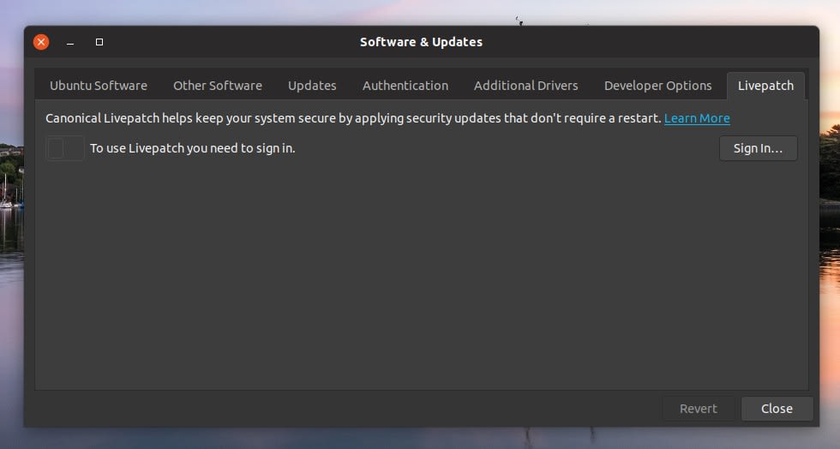Open the Other Software tab
Image resolution: width=840 pixels, height=449 pixels.
(x=218, y=86)
